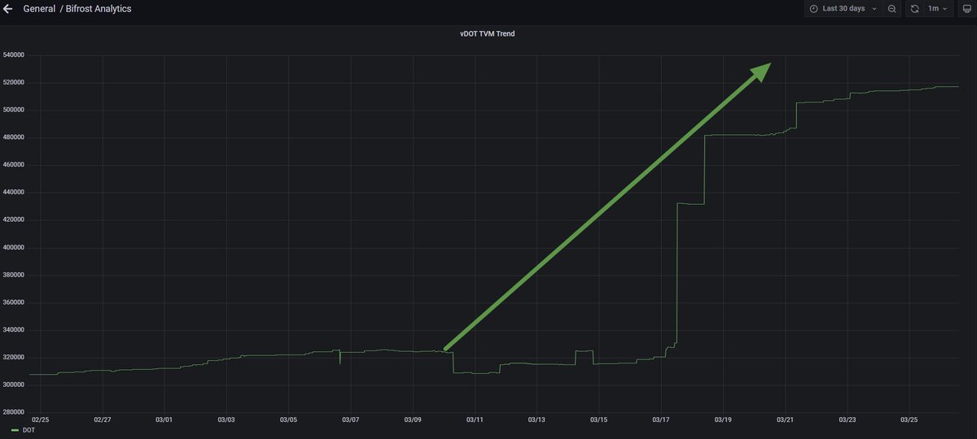Click the 480000 y-axis label

[x=15, y=137]
